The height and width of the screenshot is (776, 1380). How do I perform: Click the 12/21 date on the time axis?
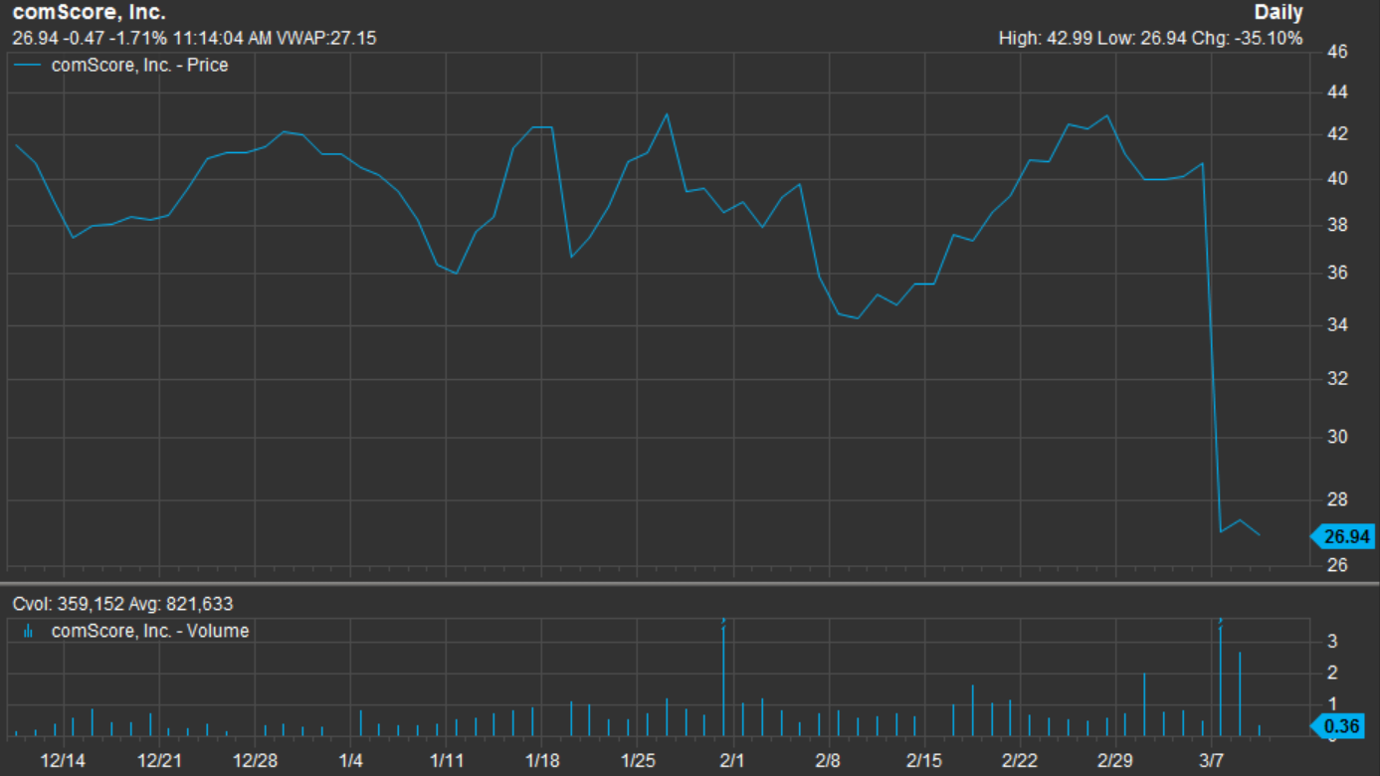click(159, 761)
